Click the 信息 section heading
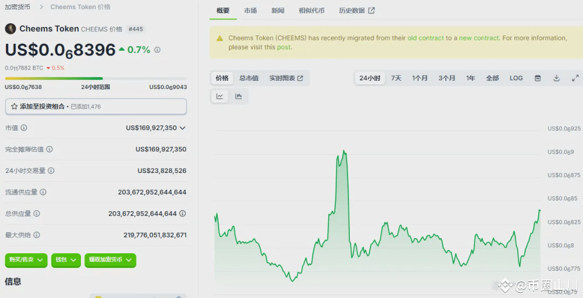This screenshot has width=583, height=298. coord(13,282)
